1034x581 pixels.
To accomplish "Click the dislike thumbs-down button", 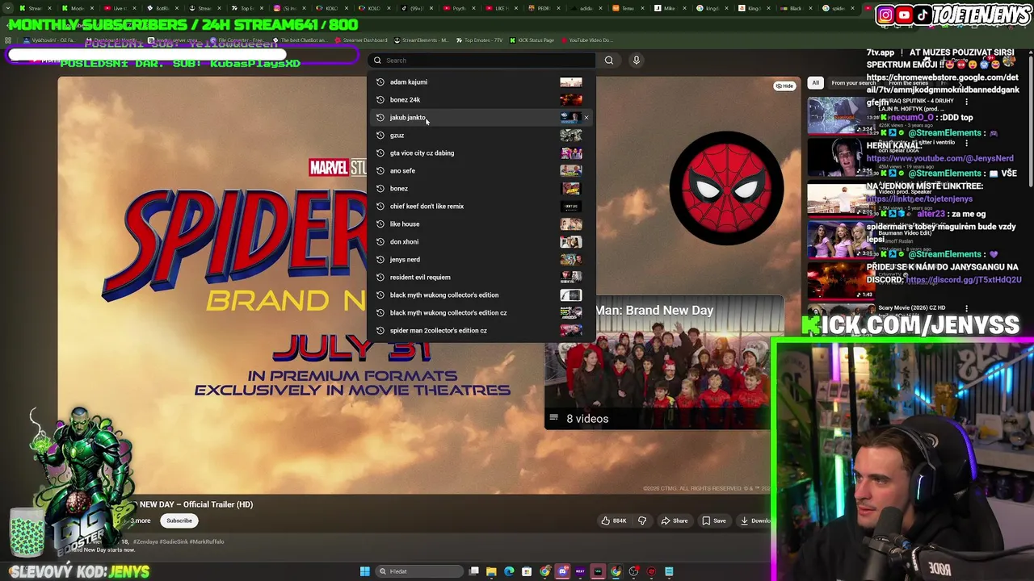I will [642, 521].
